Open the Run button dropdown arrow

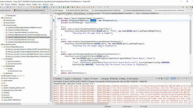tap(66, 7)
